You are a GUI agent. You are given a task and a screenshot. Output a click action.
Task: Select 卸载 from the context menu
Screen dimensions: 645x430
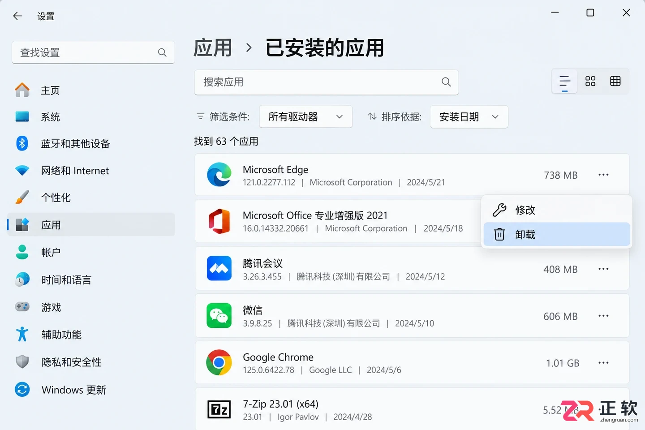557,234
